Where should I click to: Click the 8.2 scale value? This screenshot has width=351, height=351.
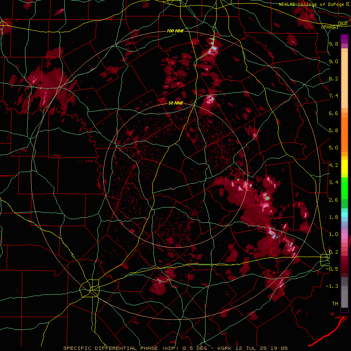(333, 78)
